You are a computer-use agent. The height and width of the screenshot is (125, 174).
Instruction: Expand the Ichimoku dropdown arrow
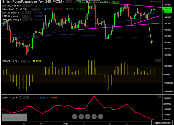click(x=28, y=9)
